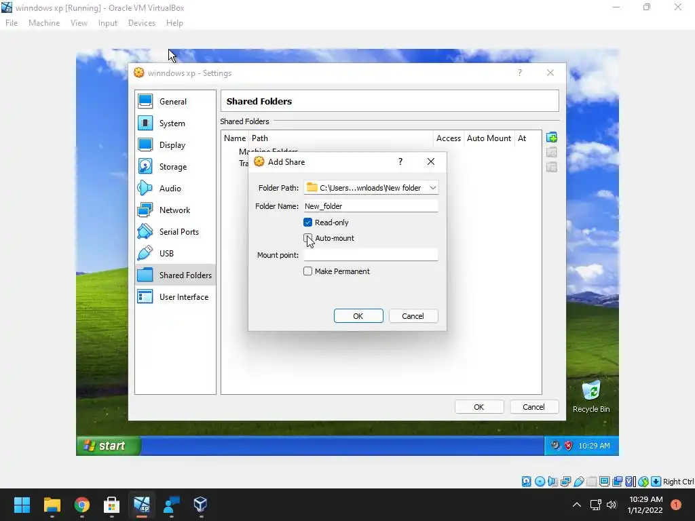Image resolution: width=695 pixels, height=521 pixels.
Task: Click the audio status bar indicator
Action: [x=552, y=482]
